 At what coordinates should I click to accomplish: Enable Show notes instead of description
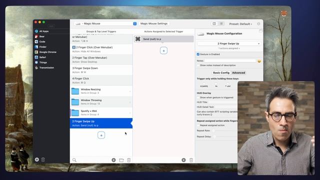click(198, 65)
